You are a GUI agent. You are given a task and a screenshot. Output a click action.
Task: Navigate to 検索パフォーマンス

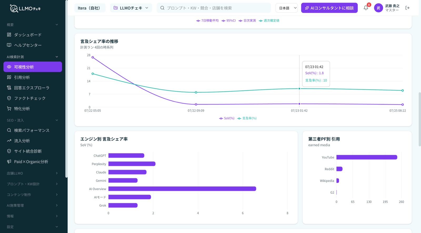click(33, 130)
